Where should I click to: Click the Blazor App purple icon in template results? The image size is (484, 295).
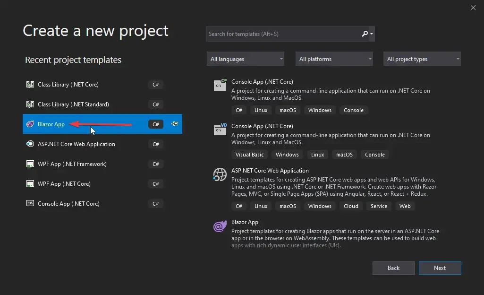click(220, 226)
